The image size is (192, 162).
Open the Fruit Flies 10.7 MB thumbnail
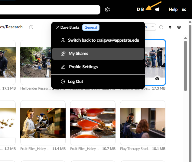pos(93,123)
